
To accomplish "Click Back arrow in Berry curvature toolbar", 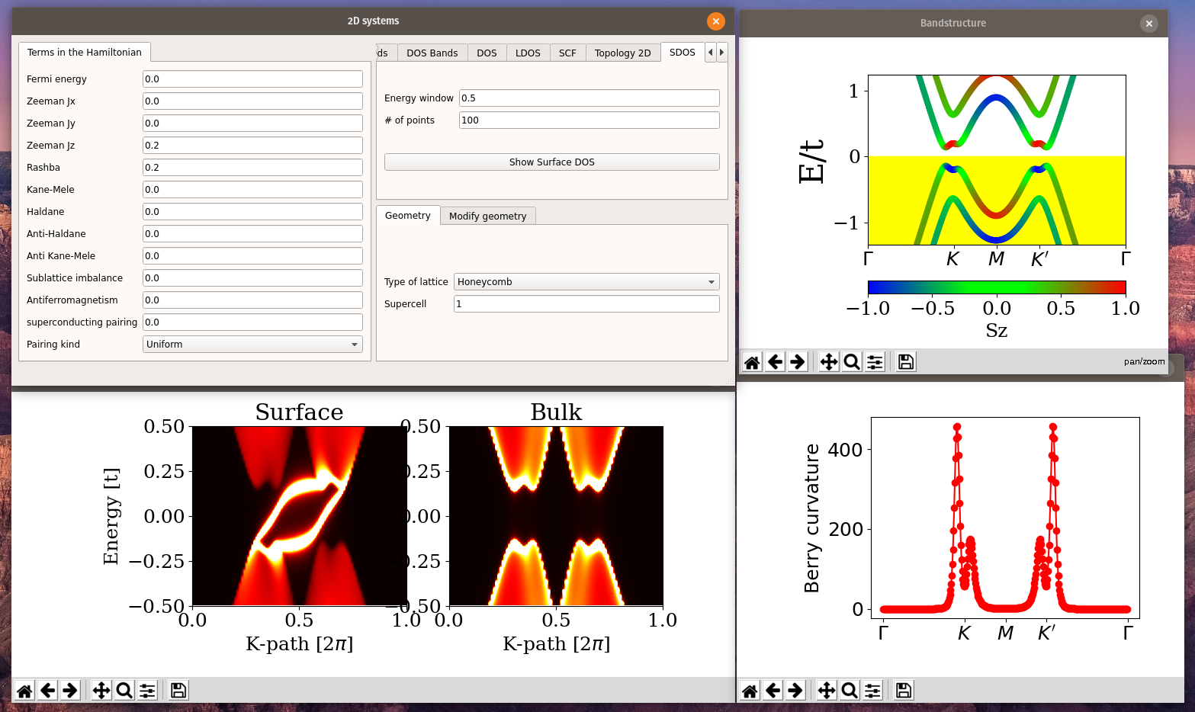I will [773, 691].
